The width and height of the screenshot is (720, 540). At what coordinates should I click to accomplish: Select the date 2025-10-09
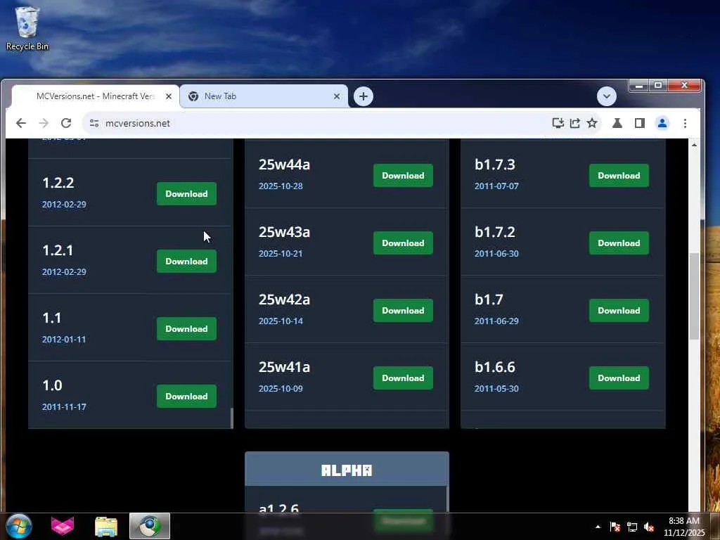(281, 388)
